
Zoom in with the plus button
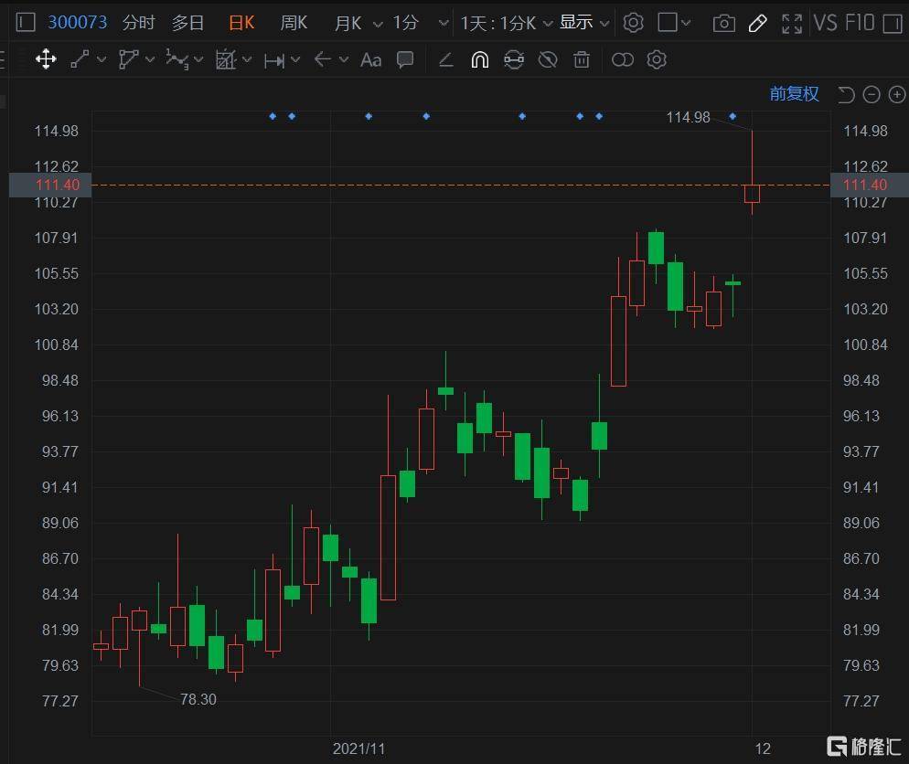pyautogui.click(x=897, y=94)
